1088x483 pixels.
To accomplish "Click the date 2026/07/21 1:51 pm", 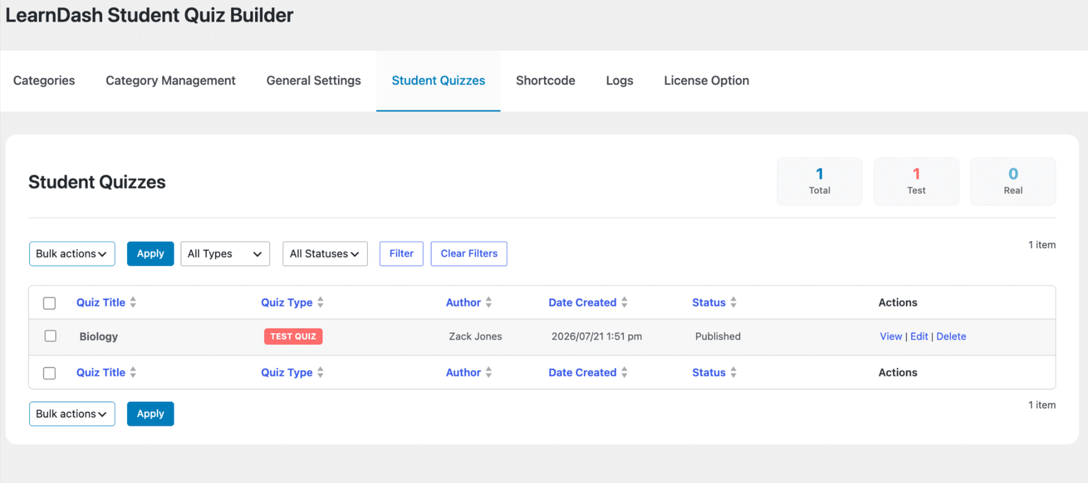I will [596, 337].
